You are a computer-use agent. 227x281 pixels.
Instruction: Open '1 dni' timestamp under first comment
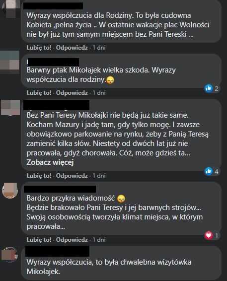click(x=99, y=48)
